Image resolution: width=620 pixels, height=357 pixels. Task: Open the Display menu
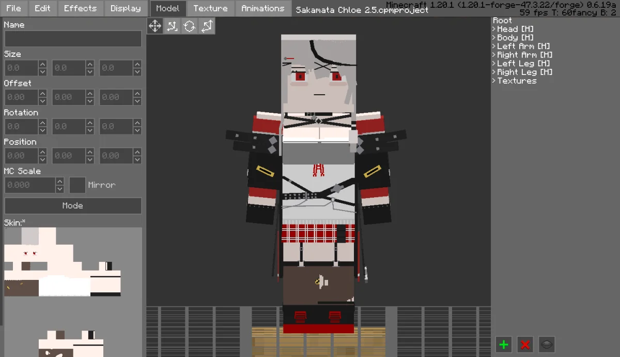pos(126,8)
